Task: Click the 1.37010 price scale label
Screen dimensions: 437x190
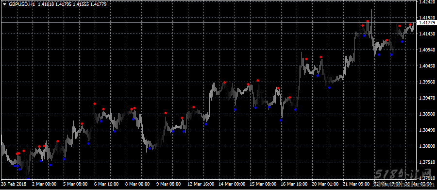Action: (x=427, y=178)
